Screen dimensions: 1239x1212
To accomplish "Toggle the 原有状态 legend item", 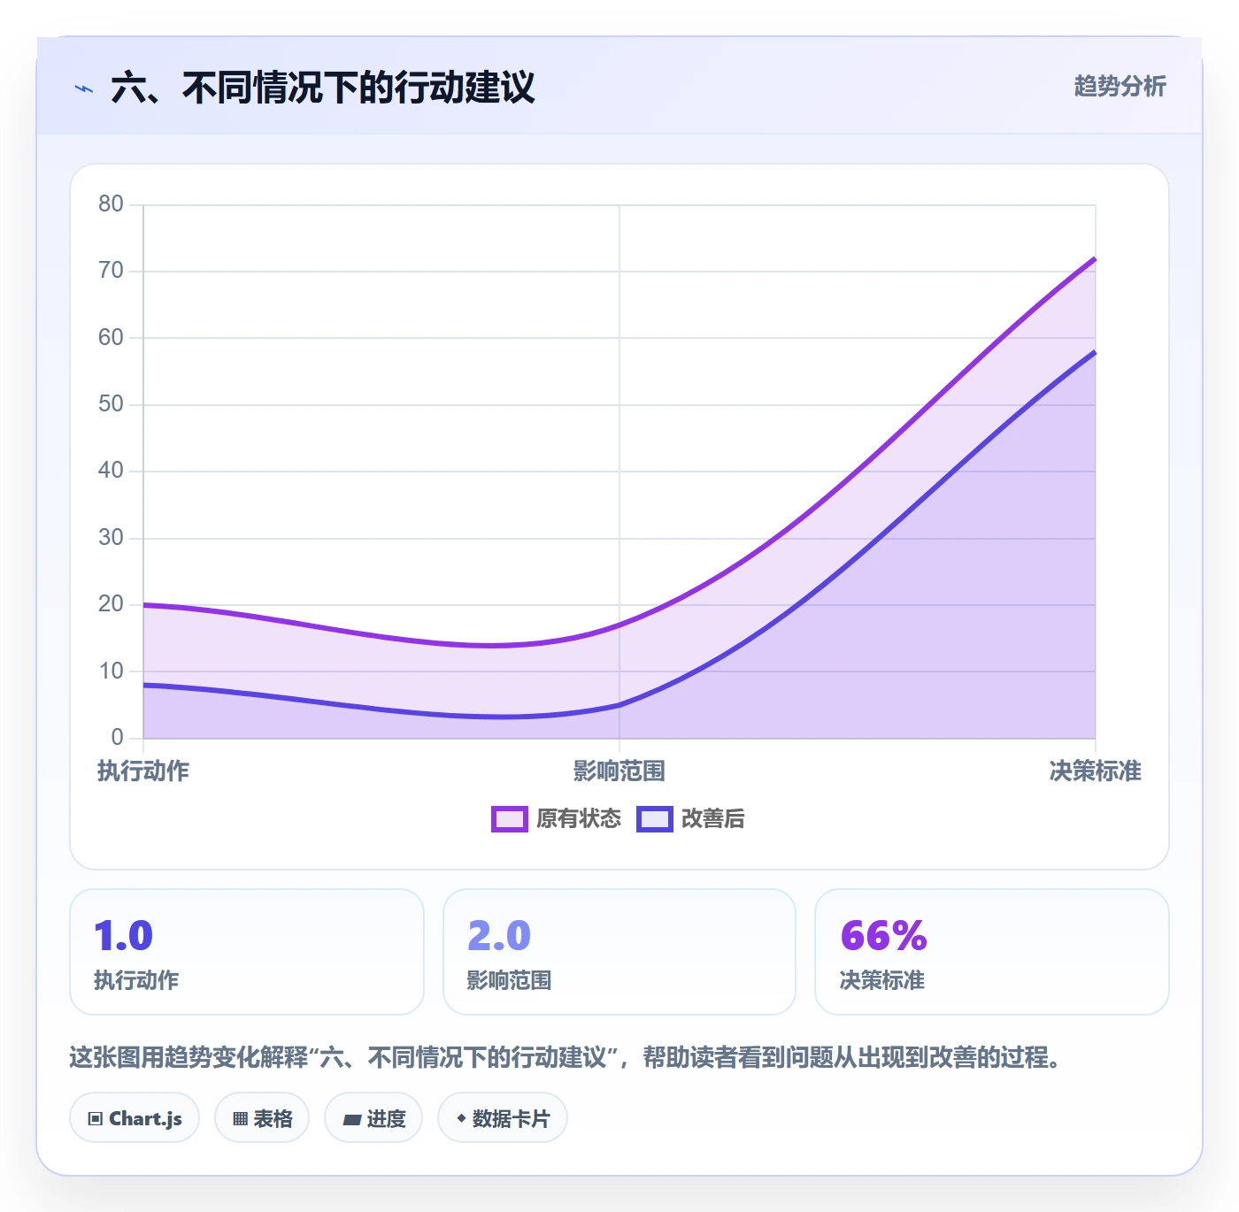I will click(x=557, y=819).
